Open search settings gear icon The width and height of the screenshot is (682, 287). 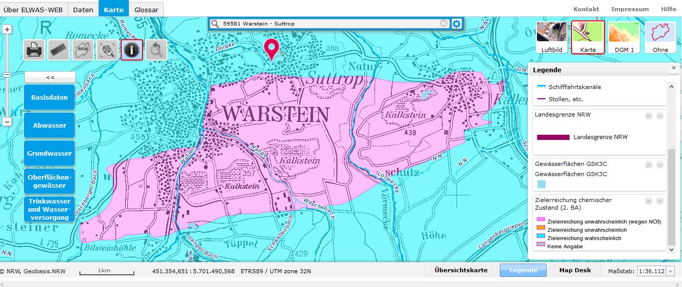pyautogui.click(x=457, y=23)
